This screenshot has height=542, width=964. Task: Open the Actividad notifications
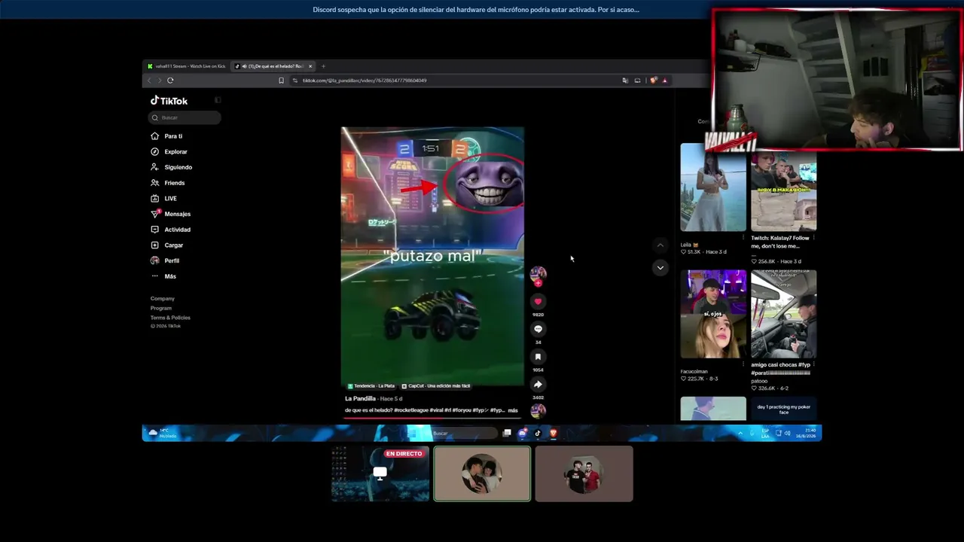(171, 230)
